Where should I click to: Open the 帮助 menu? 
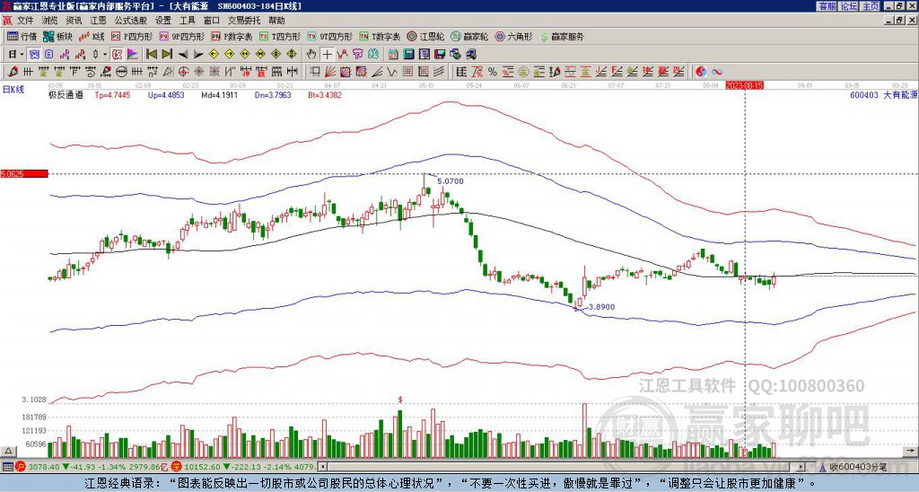tap(276, 21)
